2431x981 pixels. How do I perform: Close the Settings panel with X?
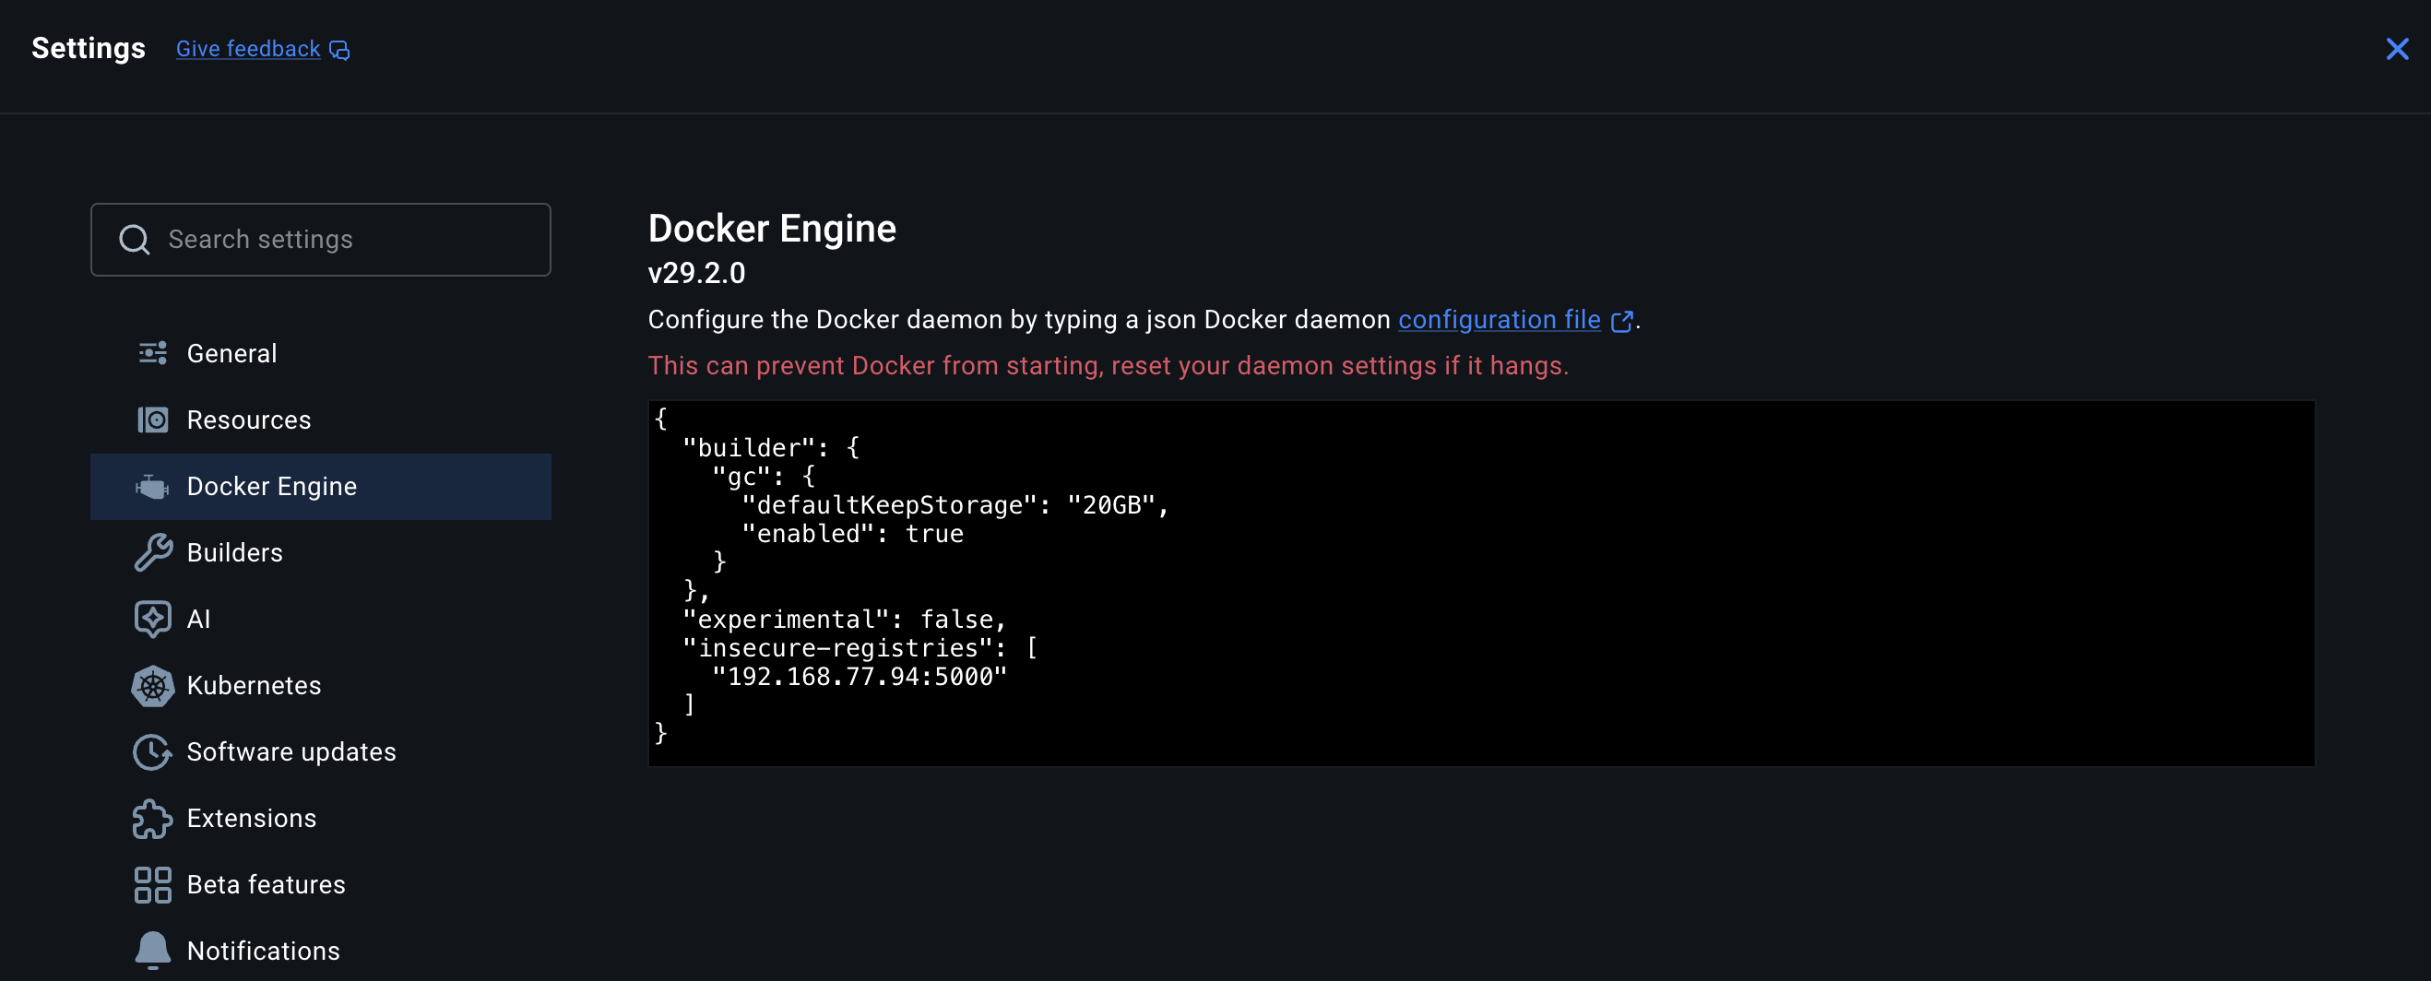pos(2396,49)
